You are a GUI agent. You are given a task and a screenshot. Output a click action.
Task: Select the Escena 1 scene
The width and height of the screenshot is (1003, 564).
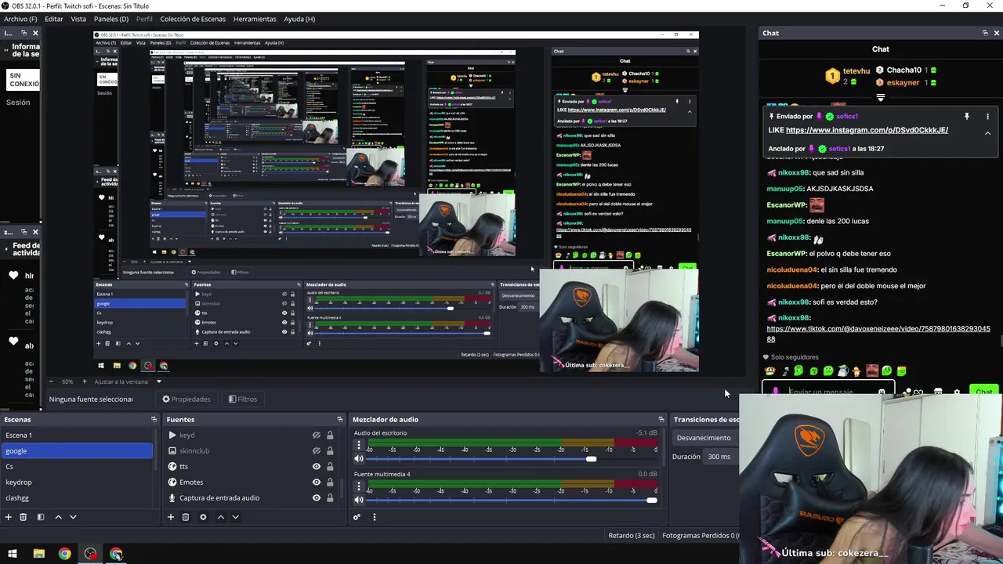77,435
